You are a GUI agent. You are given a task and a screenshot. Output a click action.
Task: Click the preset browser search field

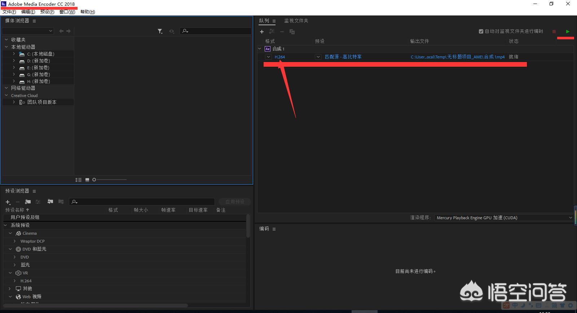[142, 202]
